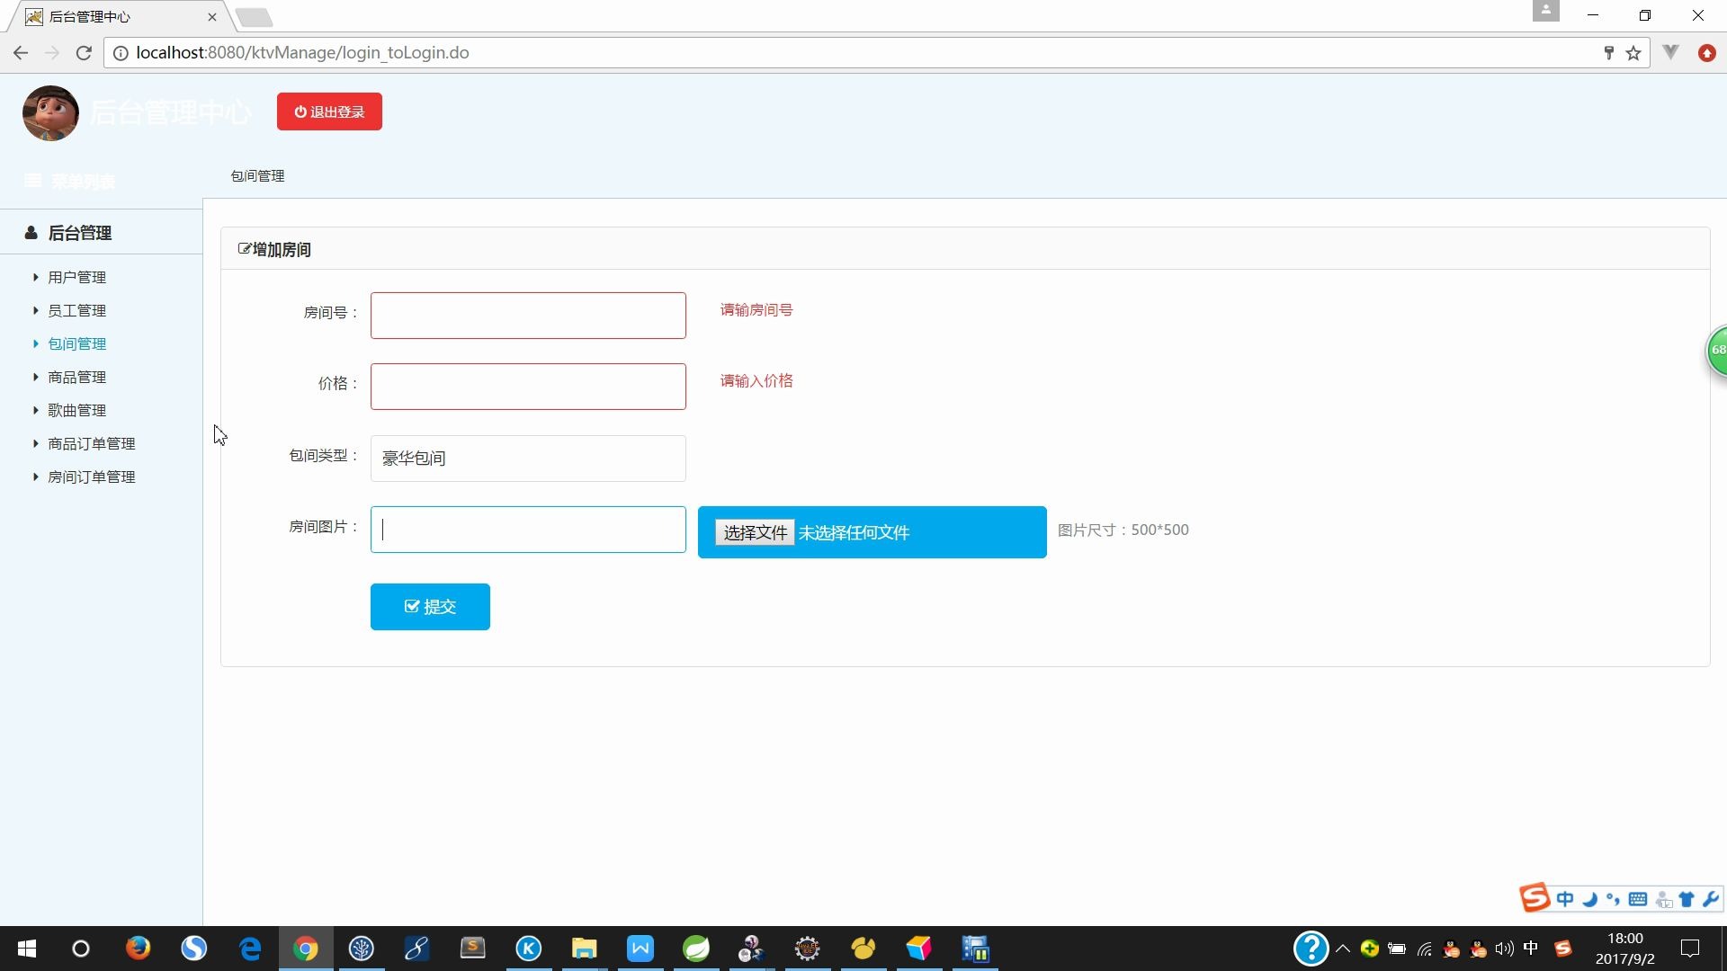1727x971 pixels.
Task: Click the green 68 floating bubble
Action: [1717, 350]
